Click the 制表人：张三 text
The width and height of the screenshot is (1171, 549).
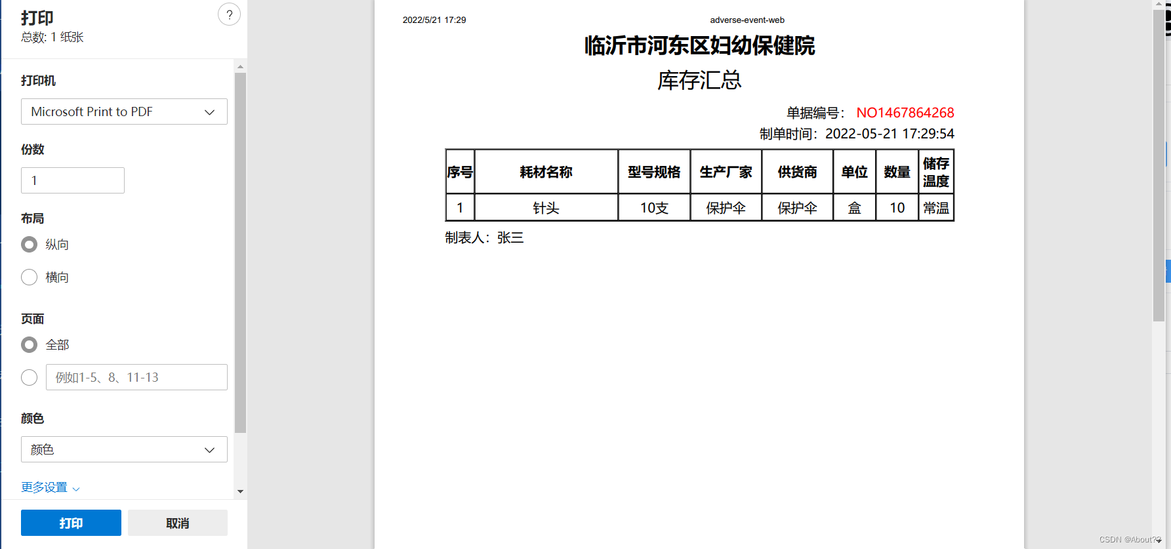(x=484, y=237)
